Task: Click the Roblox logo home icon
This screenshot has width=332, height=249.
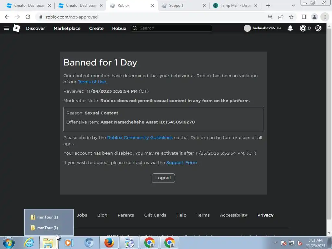Action: 16,28
